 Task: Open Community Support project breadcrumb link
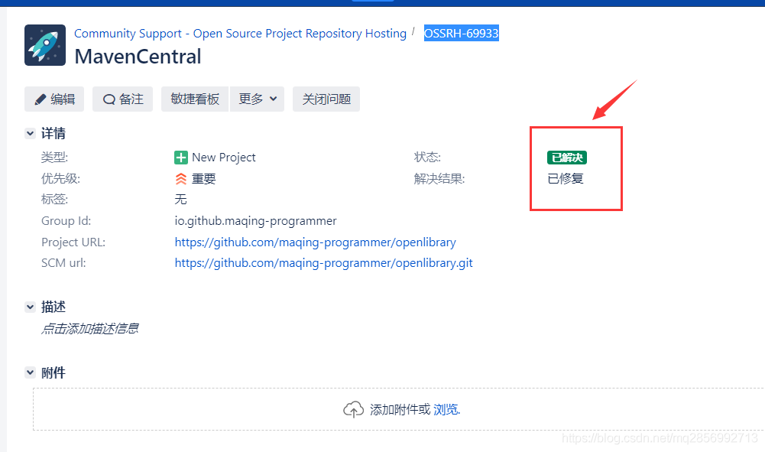pyautogui.click(x=240, y=33)
